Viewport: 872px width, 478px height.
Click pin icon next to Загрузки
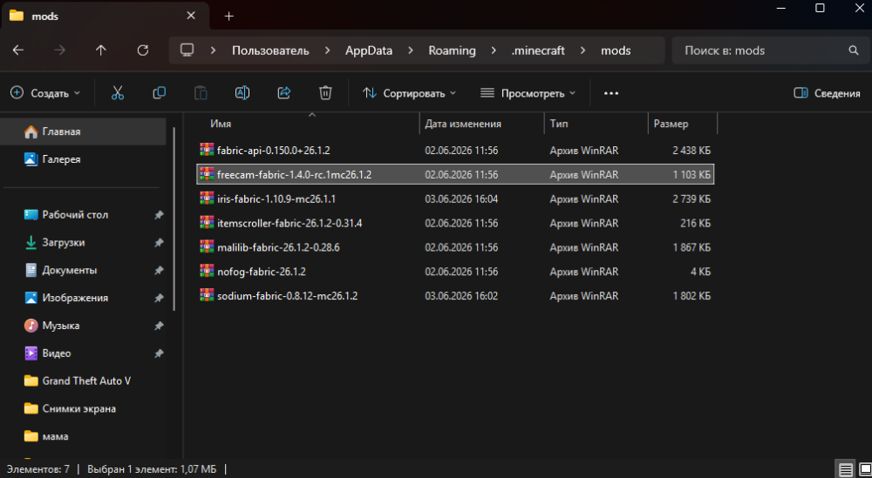pyautogui.click(x=159, y=243)
